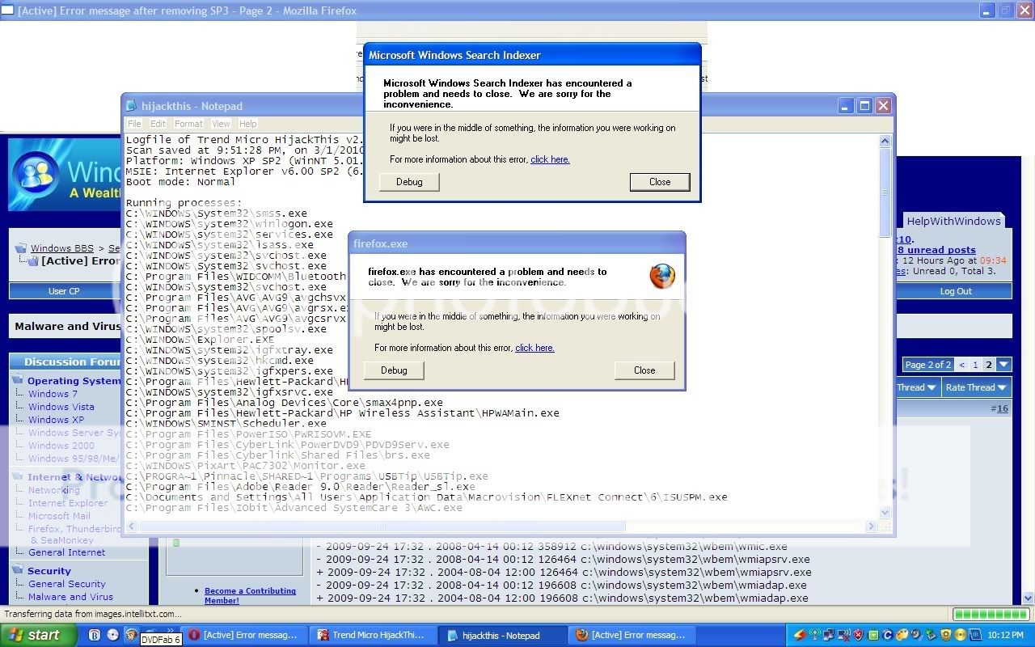Click the Firefox quick launch icon
Screen dimensions: 1035x647
click(x=131, y=635)
